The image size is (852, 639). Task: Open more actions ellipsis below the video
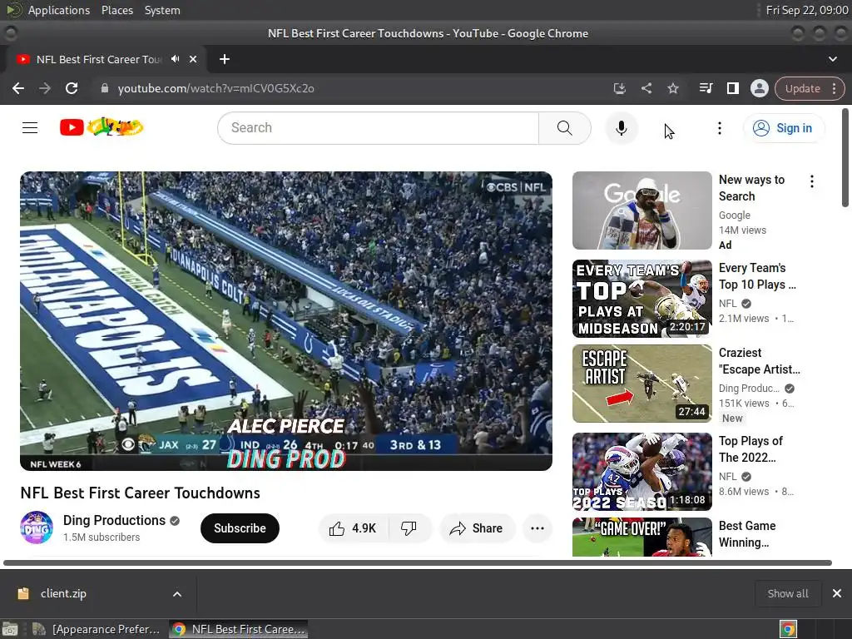pos(537,528)
